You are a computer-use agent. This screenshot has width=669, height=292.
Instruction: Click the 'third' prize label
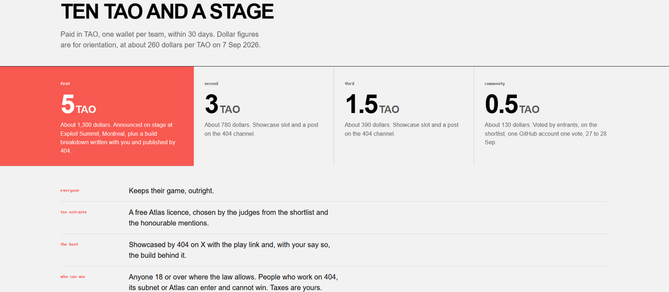pyautogui.click(x=350, y=84)
